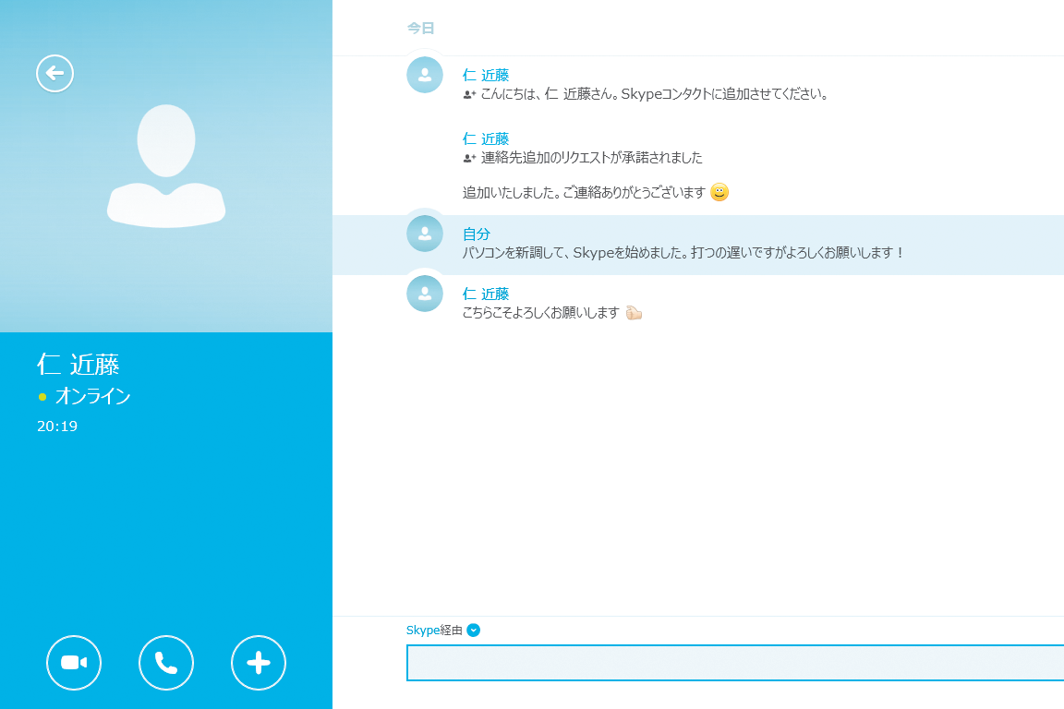
Task: Open the large contact profile picture
Action: pos(166,166)
